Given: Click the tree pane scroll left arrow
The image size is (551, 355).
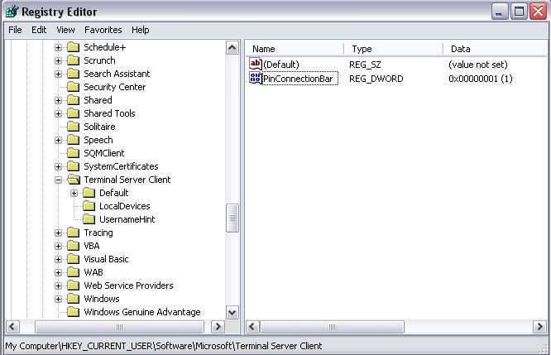Looking at the screenshot, I should [x=12, y=327].
